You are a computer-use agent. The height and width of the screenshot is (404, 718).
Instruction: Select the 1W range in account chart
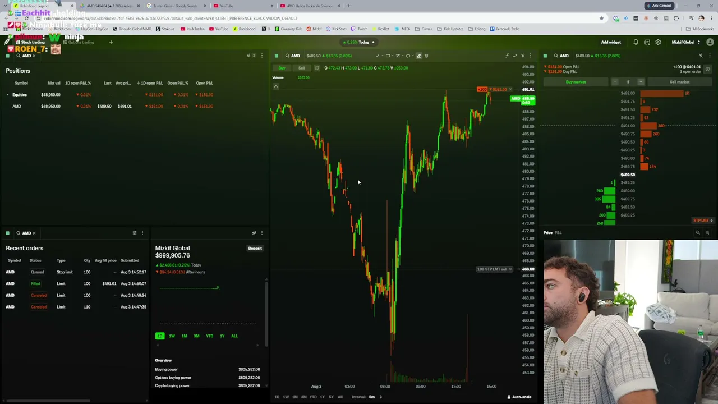(x=172, y=336)
